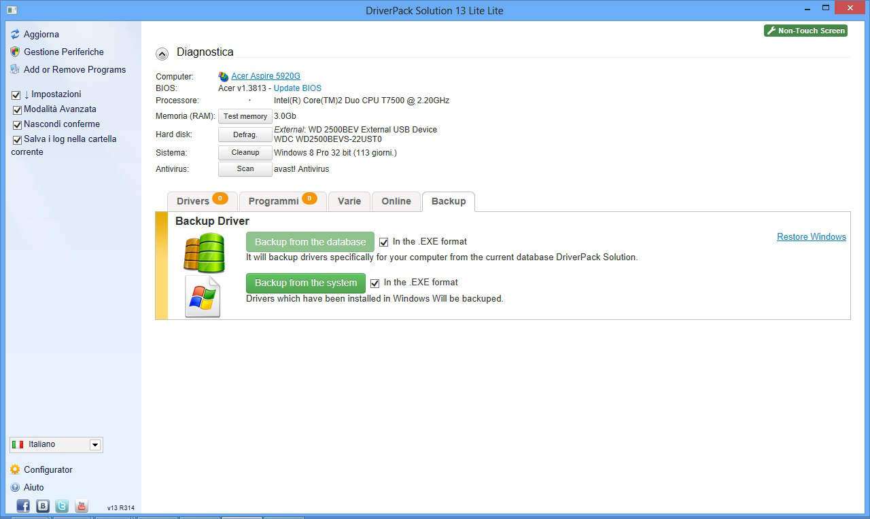Viewport: 870px width, 519px height.
Task: Toggle .EXE format for system backup
Action: click(375, 283)
